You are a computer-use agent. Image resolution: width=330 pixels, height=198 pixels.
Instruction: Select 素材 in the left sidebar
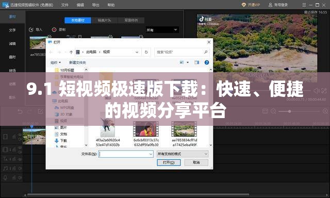pyautogui.click(x=12, y=16)
